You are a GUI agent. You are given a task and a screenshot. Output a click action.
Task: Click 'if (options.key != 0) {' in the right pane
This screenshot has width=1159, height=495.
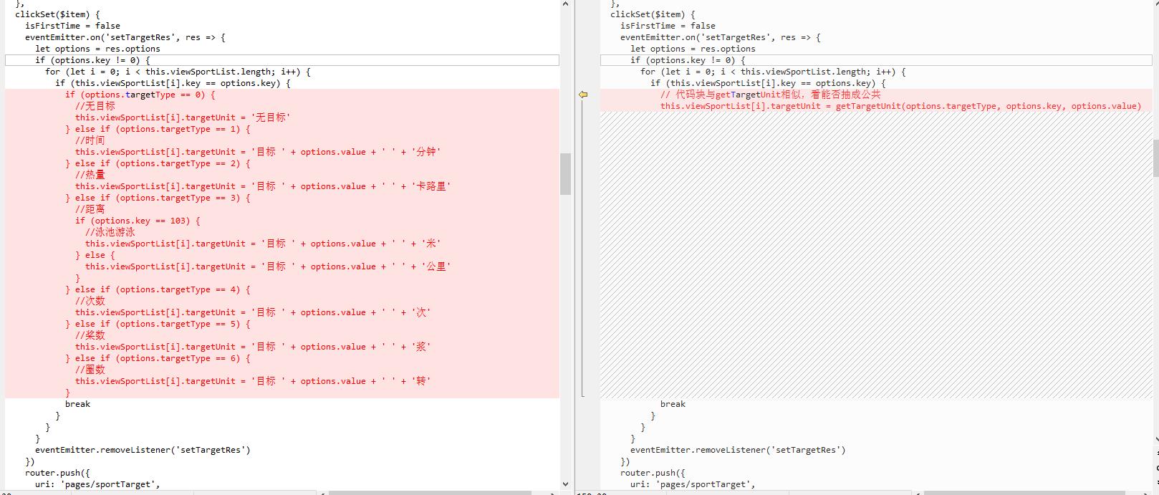click(x=688, y=60)
